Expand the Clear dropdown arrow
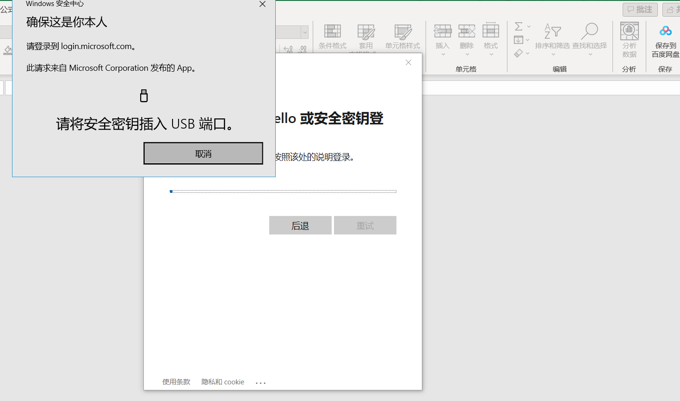Image resolution: width=680 pixels, height=401 pixels. [528, 53]
